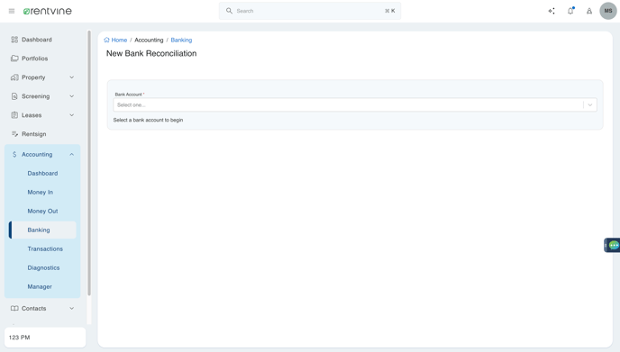The width and height of the screenshot is (620, 352).
Task: Expand the Screening menu chevron
Action: point(71,96)
